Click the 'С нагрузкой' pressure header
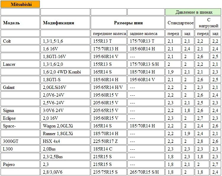The height and width of the screenshot is (176, 222). pyautogui.click(x=208, y=23)
